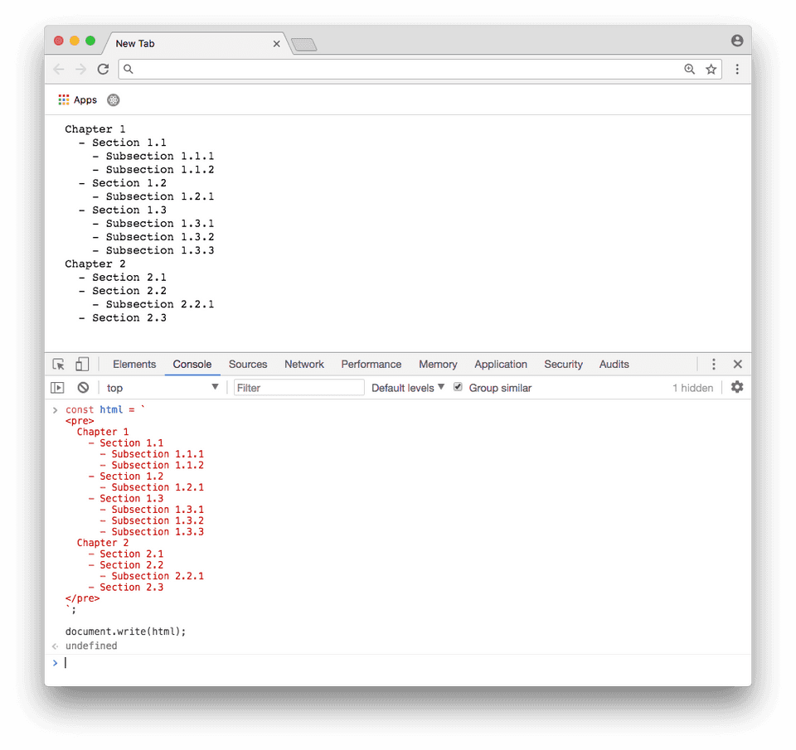
Task: Toggle the device toolbar icon
Action: (x=82, y=365)
